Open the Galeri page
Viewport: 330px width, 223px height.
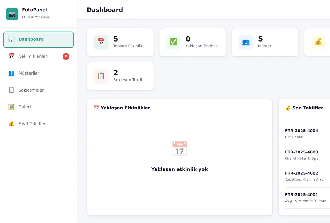(x=38, y=107)
